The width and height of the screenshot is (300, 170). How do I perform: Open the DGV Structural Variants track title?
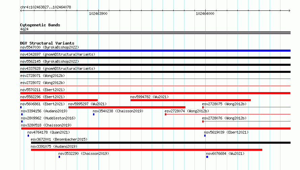[47, 43]
